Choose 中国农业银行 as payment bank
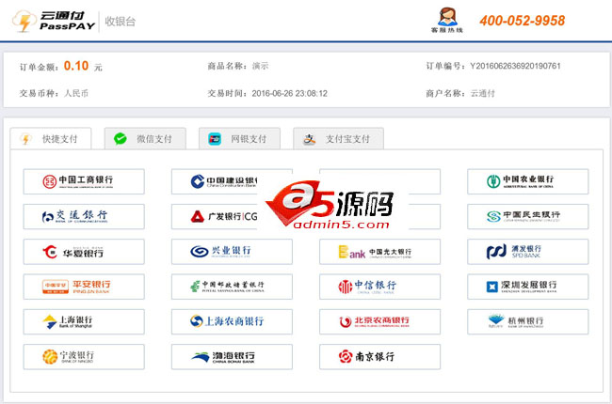Viewport: 612px width, 404px height. 527,181
